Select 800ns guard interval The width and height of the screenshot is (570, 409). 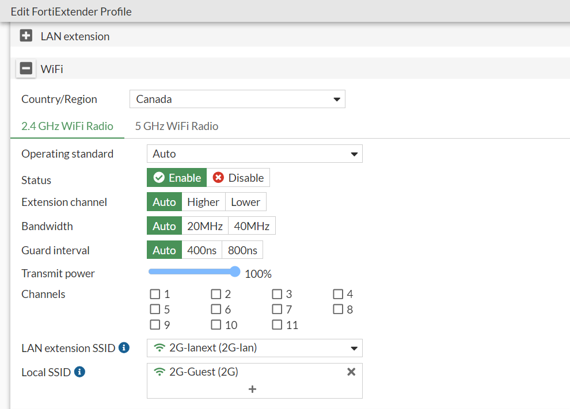(242, 250)
